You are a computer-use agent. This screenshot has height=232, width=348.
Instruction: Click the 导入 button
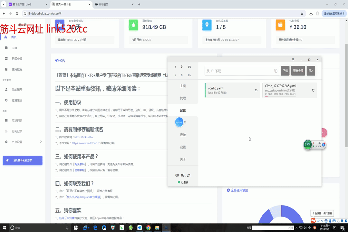(x=311, y=71)
